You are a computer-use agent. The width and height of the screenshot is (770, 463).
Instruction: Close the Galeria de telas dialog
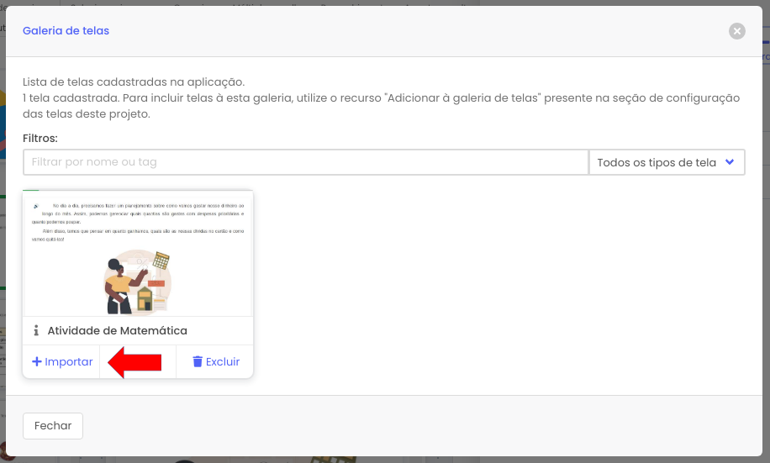737,31
